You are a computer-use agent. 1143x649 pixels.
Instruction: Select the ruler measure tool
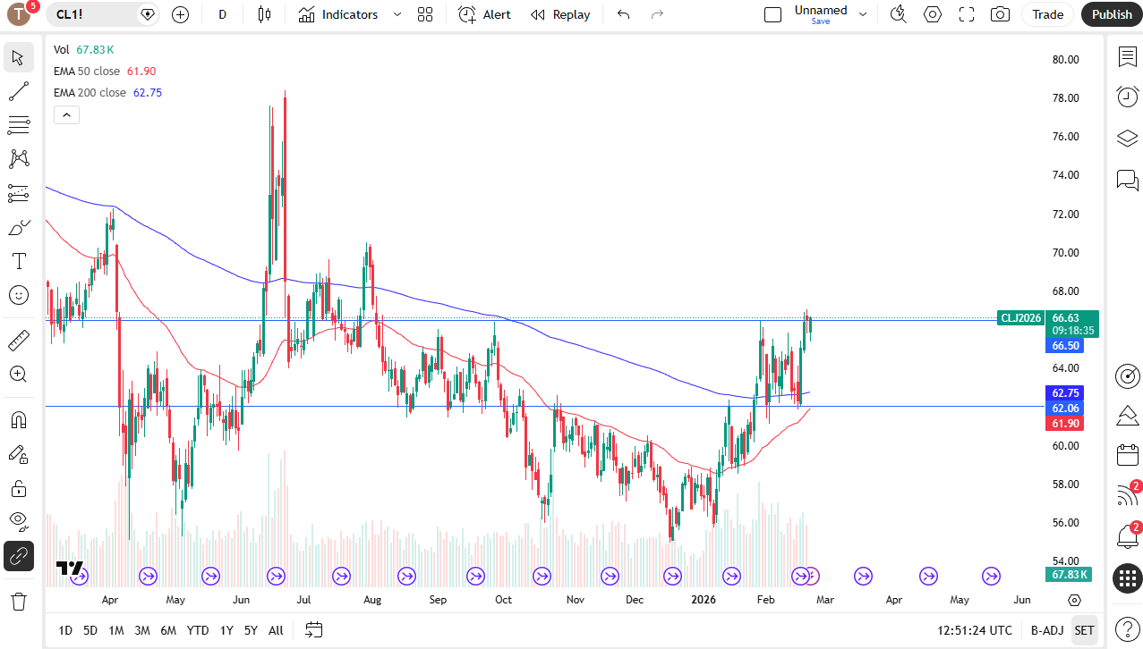(18, 340)
